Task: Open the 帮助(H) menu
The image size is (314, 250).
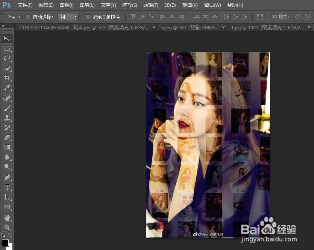Action: (x=235, y=5)
